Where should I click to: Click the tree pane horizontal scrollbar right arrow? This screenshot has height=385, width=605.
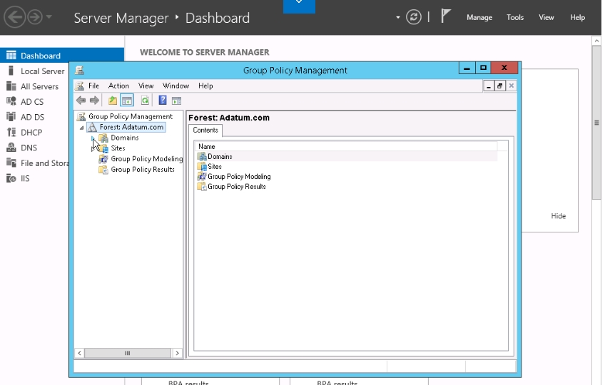pos(177,353)
